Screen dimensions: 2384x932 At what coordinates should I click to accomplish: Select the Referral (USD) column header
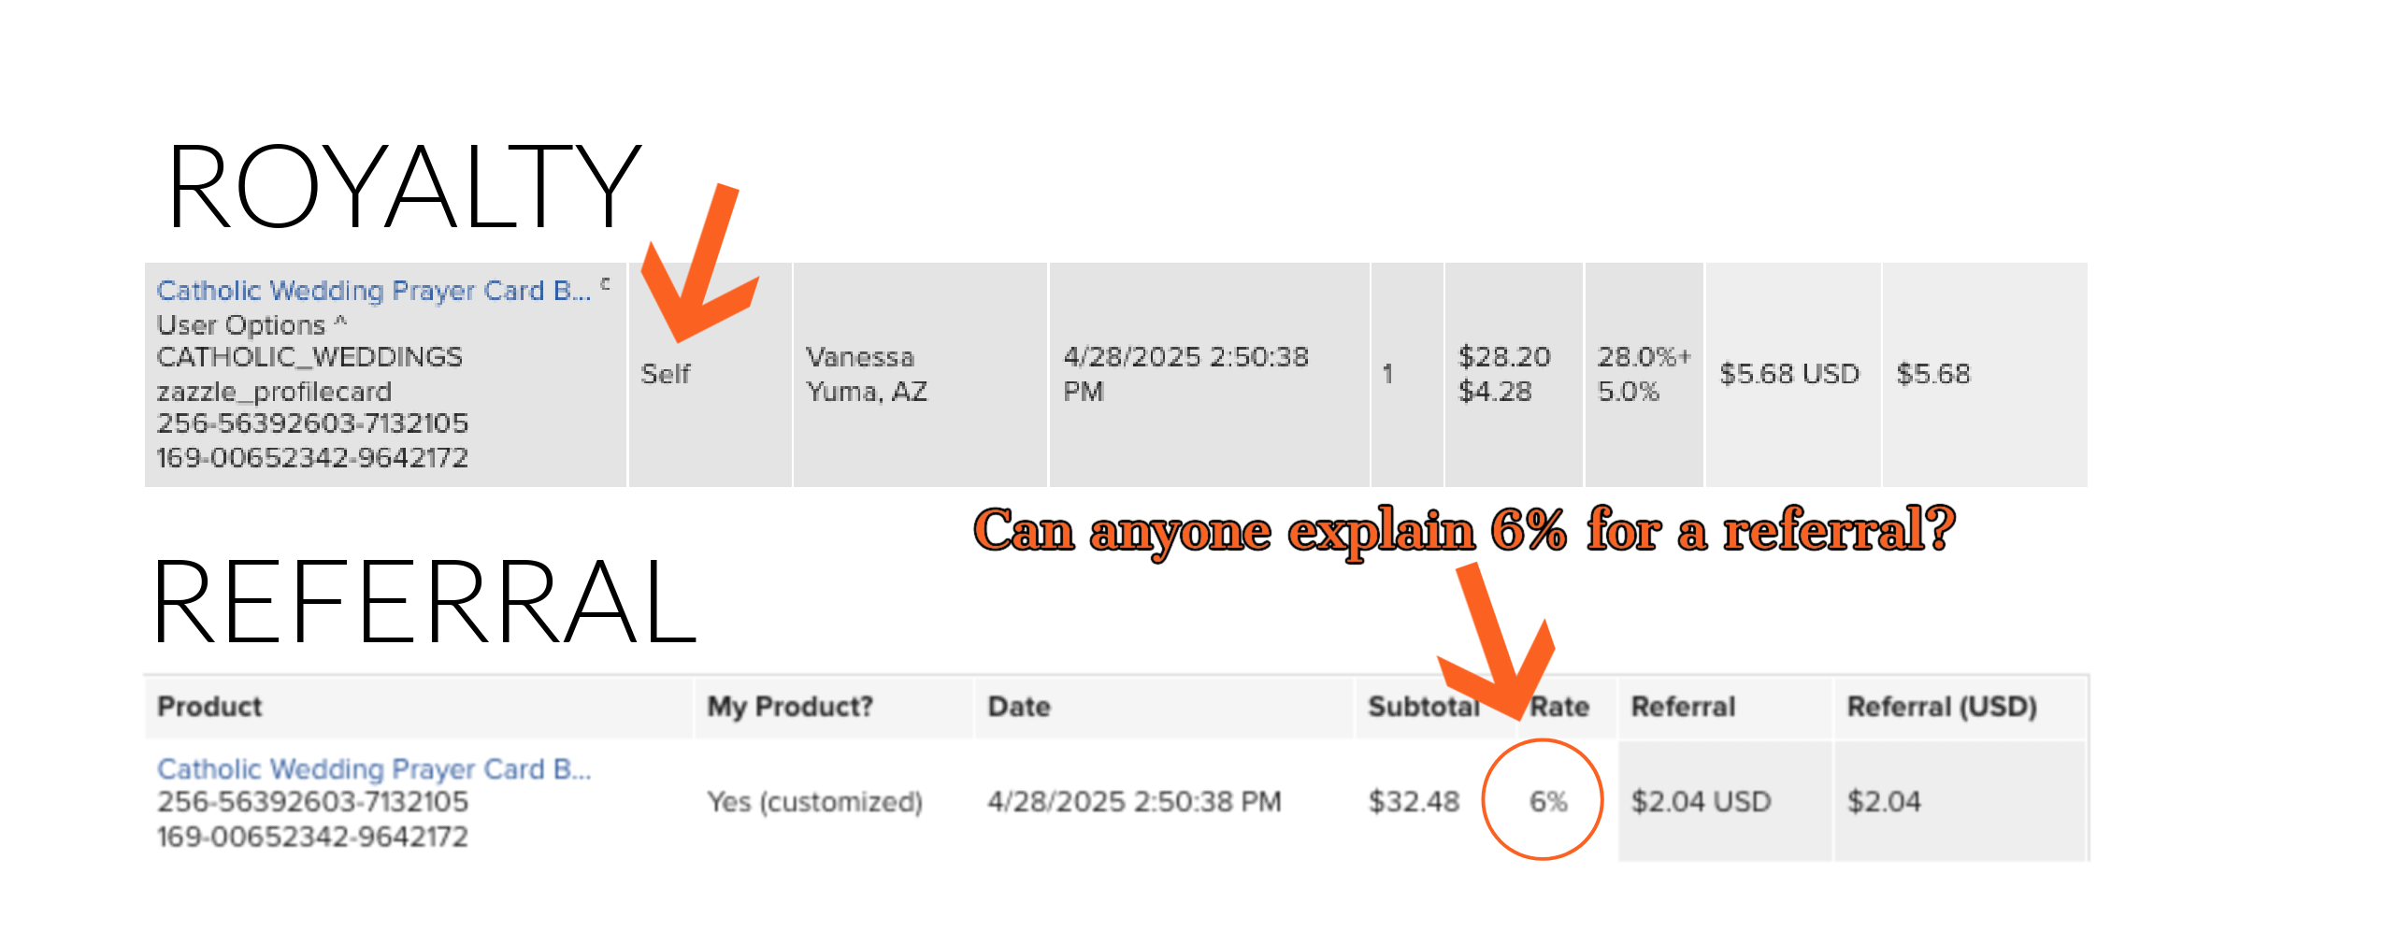pyautogui.click(x=1942, y=706)
